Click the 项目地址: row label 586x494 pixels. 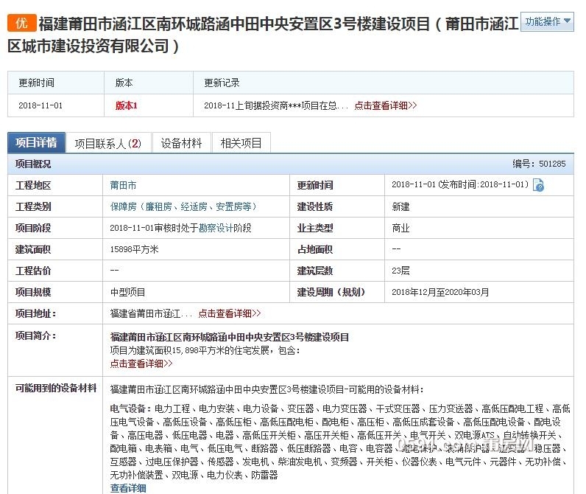[x=35, y=313]
